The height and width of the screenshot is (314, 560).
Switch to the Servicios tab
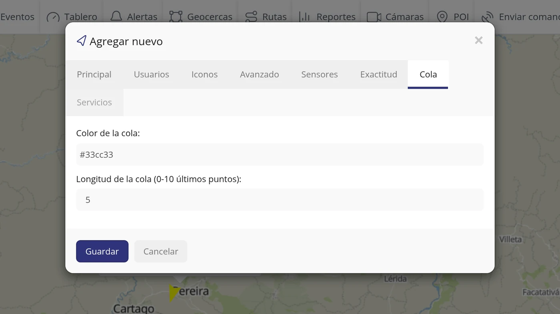(94, 102)
